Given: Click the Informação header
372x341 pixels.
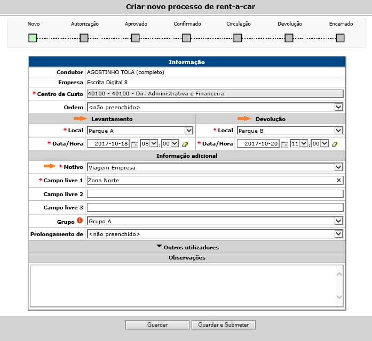Looking at the screenshot, I should (x=187, y=62).
